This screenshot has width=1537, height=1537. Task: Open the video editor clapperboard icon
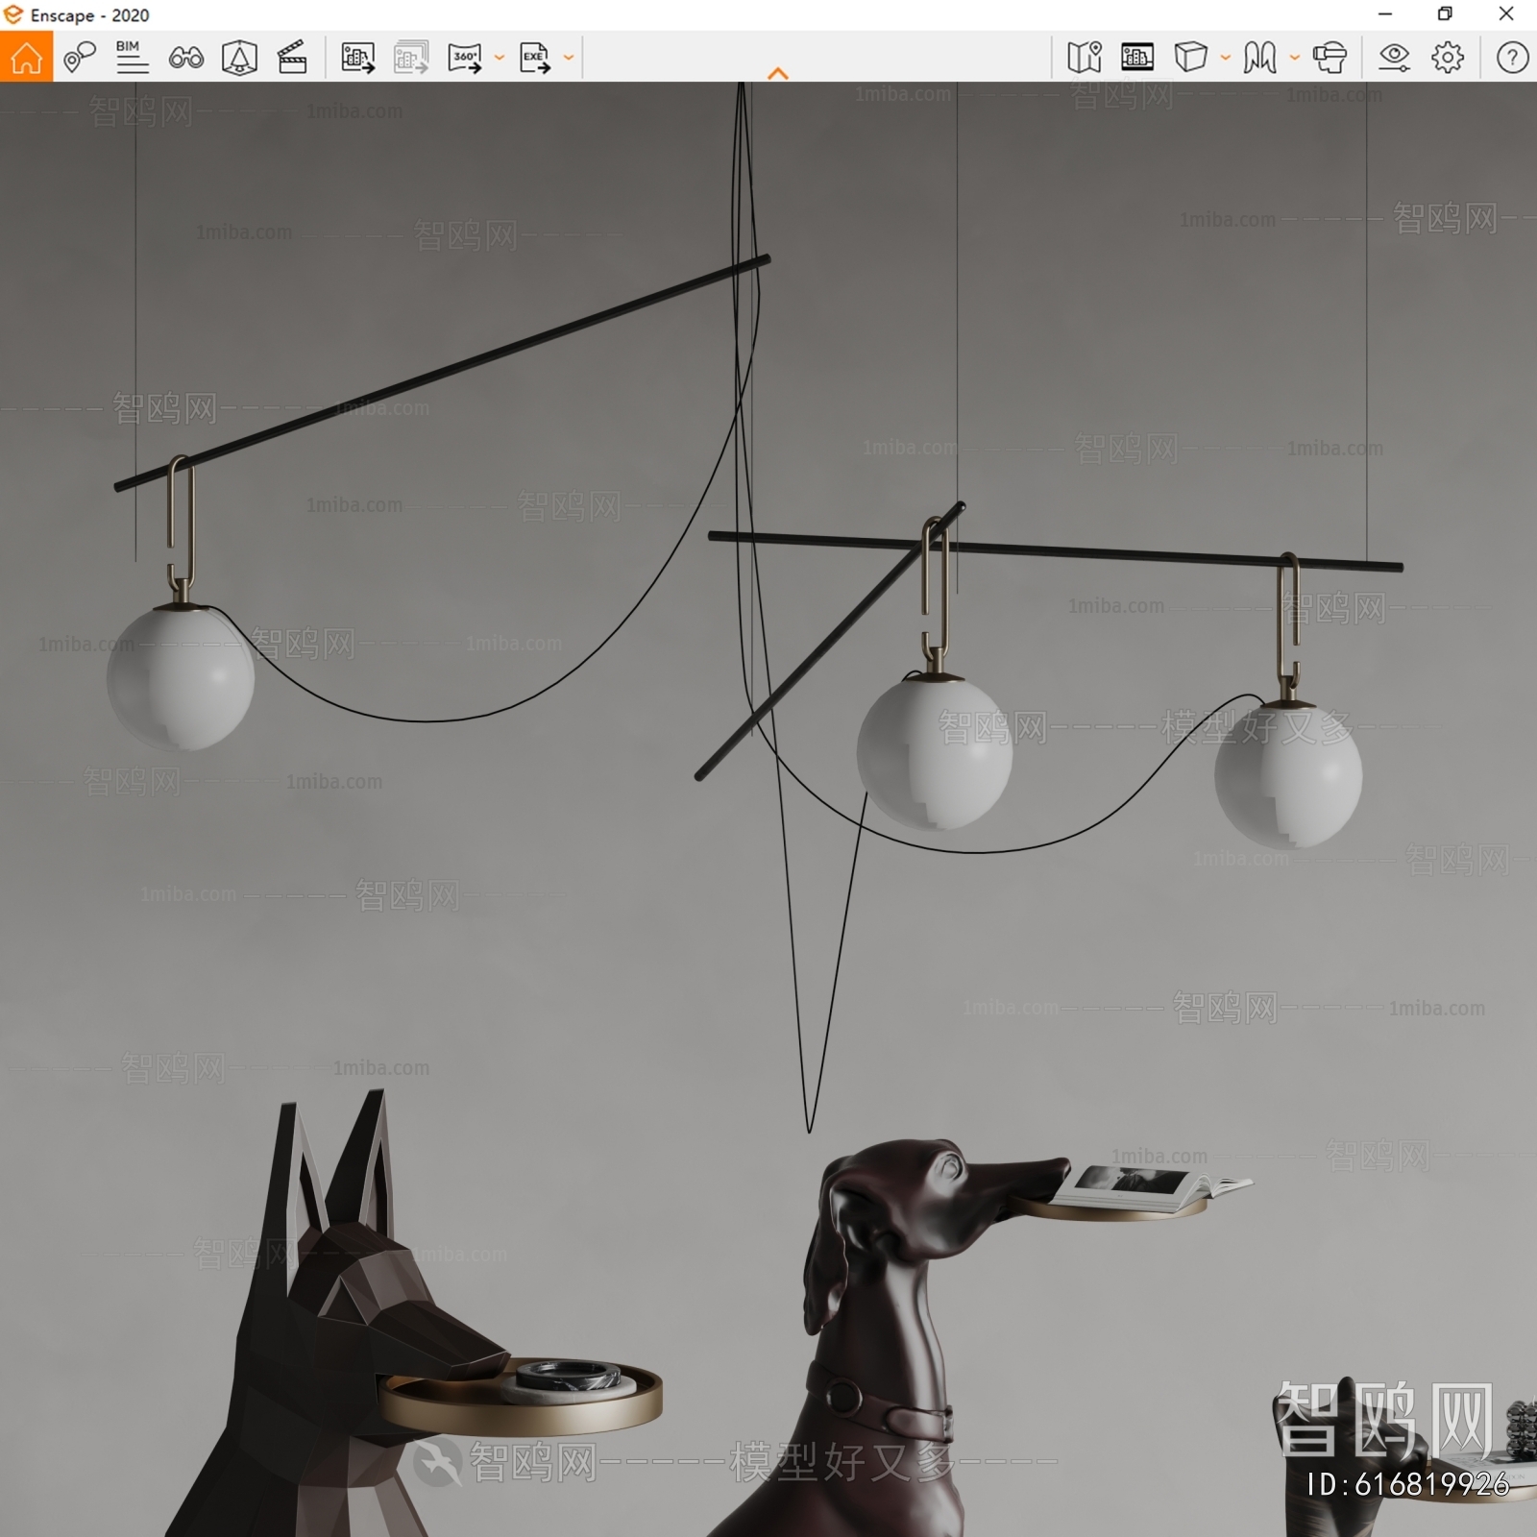tap(292, 58)
